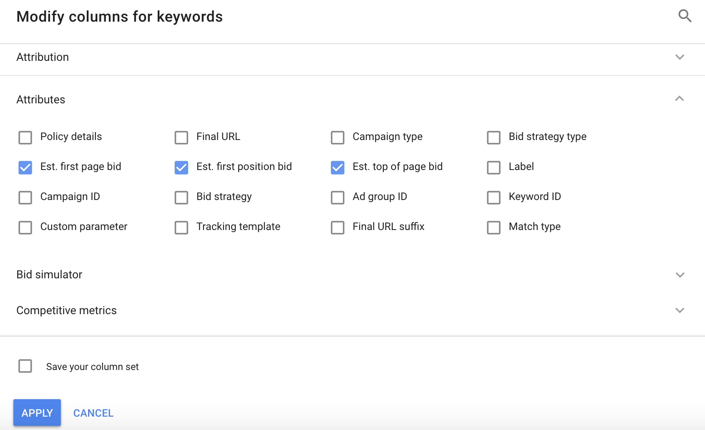Check the Policy details checkbox
This screenshot has width=705, height=430.
coord(25,137)
